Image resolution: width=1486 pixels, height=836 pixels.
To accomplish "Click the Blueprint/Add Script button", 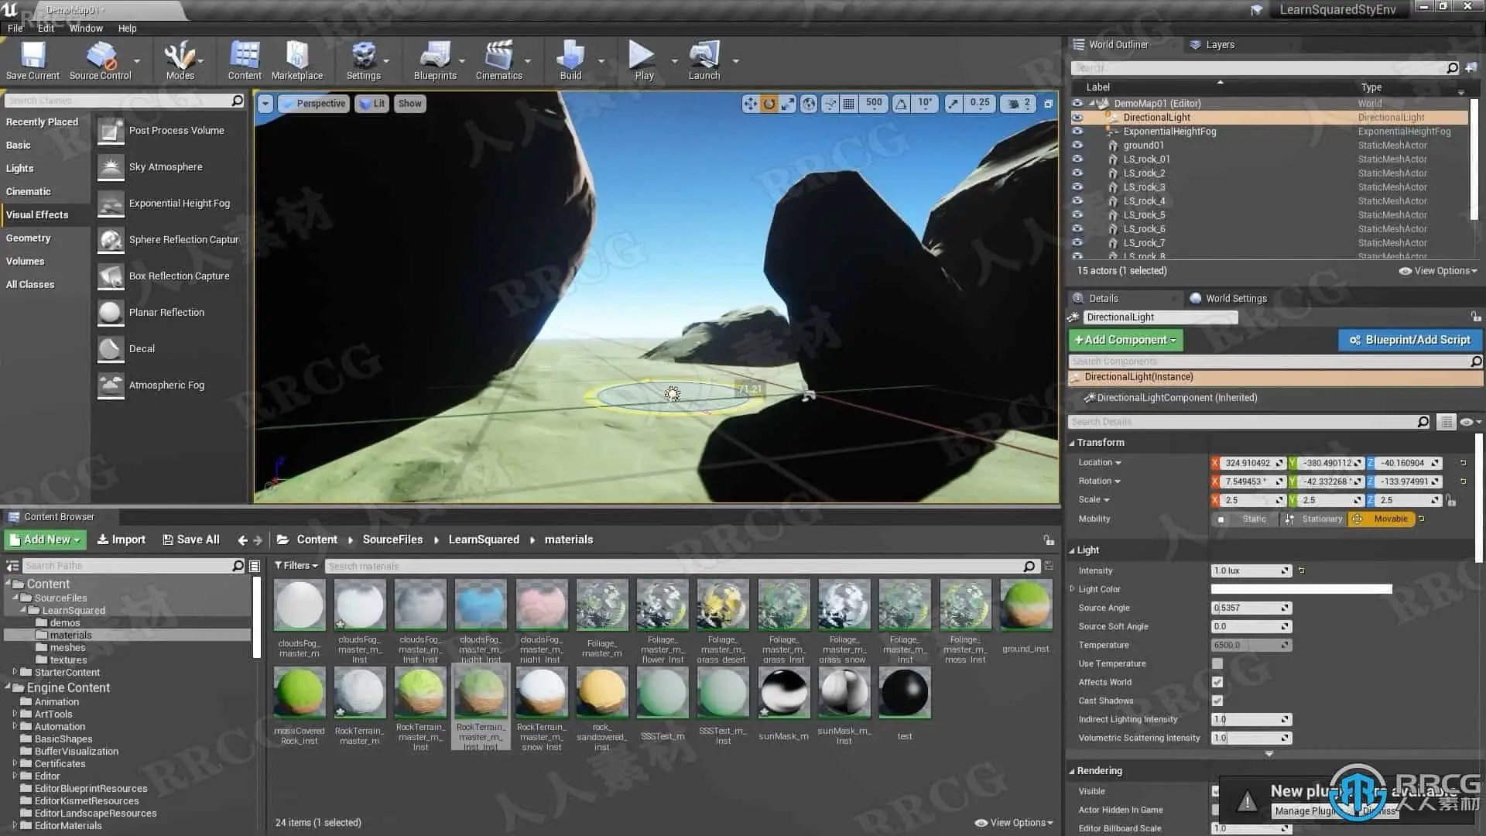I will [1409, 340].
